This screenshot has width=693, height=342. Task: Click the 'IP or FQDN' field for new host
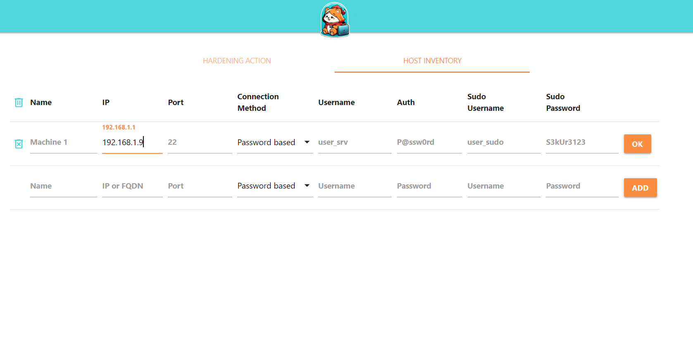[132, 186]
